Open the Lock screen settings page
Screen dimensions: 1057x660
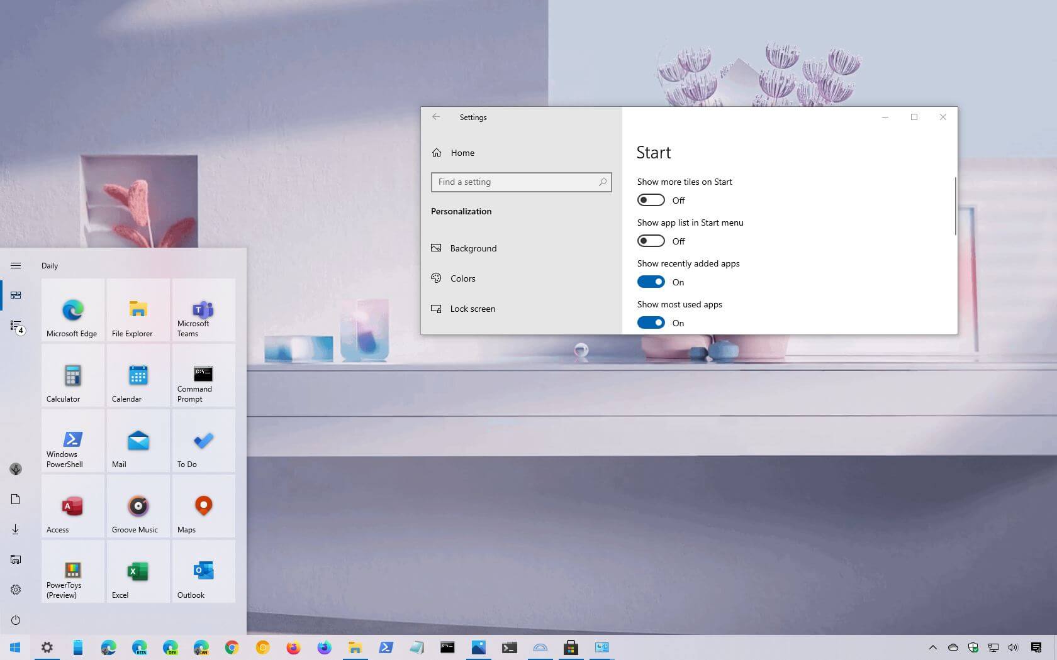522,309
